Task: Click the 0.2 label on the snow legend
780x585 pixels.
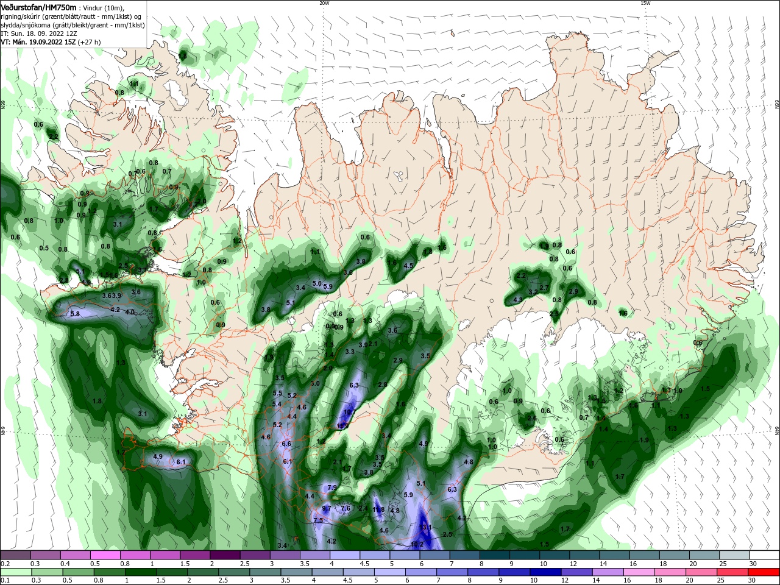Action: pos(5,564)
